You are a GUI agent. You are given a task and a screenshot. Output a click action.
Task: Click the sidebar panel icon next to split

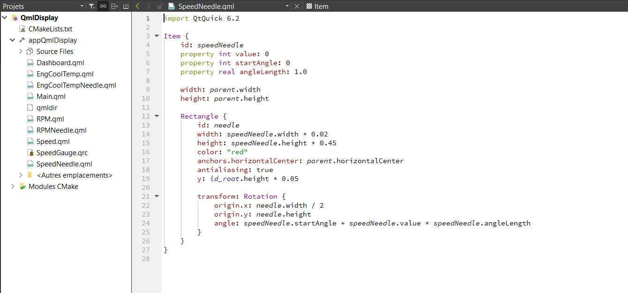click(126, 7)
